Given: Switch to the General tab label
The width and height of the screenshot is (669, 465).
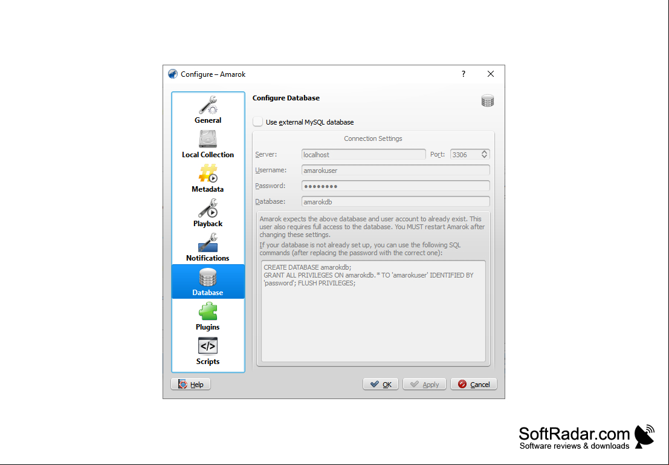Looking at the screenshot, I should tap(208, 120).
